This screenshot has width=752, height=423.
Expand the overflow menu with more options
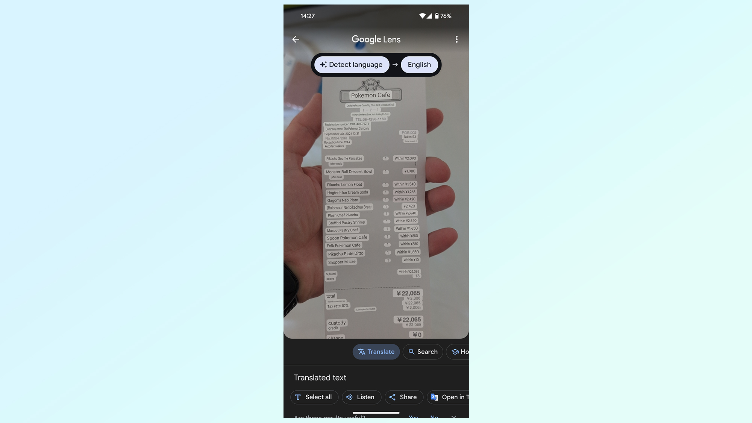click(456, 39)
